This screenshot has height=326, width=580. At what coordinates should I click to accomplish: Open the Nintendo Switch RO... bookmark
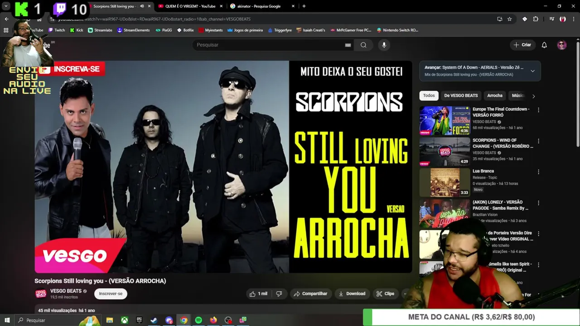point(397,30)
